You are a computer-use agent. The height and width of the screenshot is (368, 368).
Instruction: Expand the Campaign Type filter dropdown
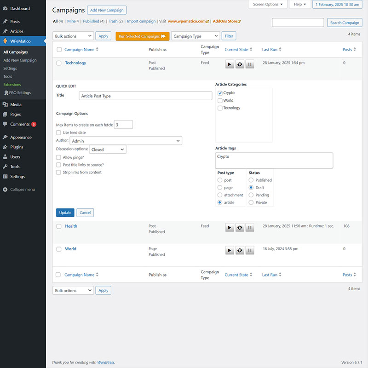click(x=195, y=36)
